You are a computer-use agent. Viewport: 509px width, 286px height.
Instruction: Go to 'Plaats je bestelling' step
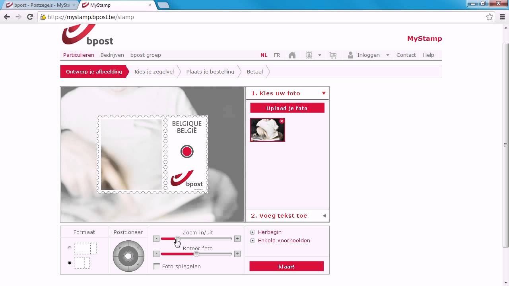point(210,71)
